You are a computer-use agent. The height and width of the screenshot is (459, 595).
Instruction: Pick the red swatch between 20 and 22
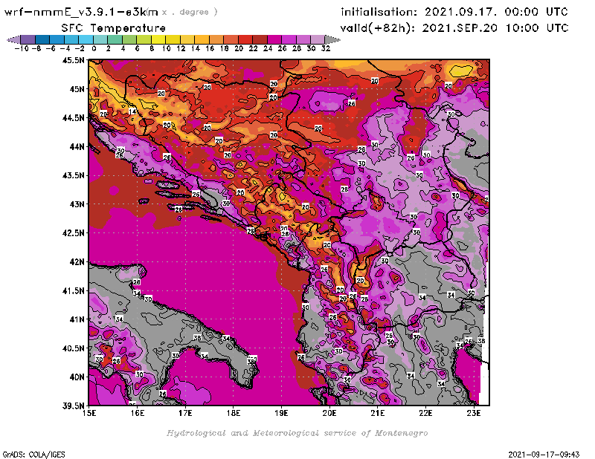click(245, 39)
